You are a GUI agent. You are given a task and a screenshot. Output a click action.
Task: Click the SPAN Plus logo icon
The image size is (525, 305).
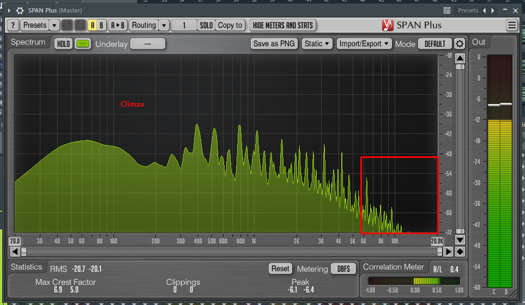(388, 25)
